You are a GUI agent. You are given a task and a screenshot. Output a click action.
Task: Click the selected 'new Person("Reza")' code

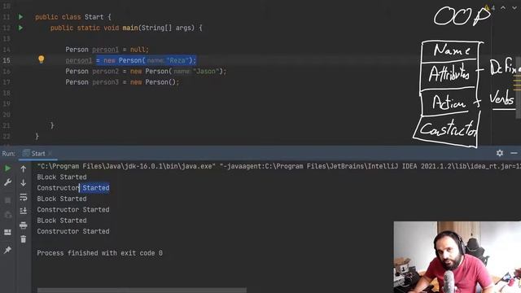tap(147, 60)
